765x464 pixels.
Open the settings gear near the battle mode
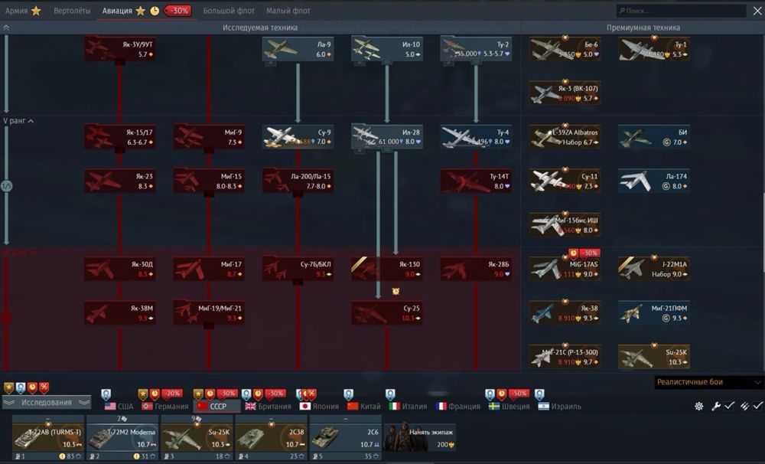(698, 406)
